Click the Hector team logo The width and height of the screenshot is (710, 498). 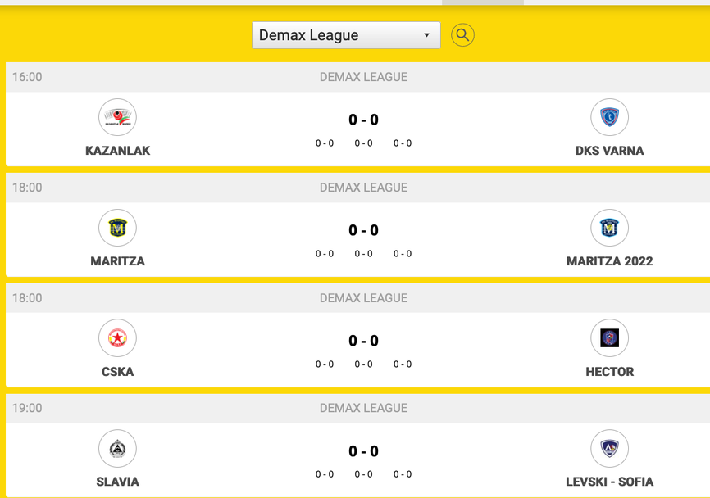tap(609, 338)
